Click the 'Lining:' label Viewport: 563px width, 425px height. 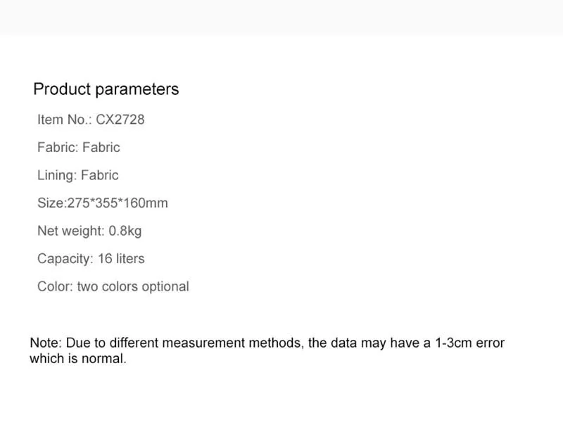(x=57, y=175)
